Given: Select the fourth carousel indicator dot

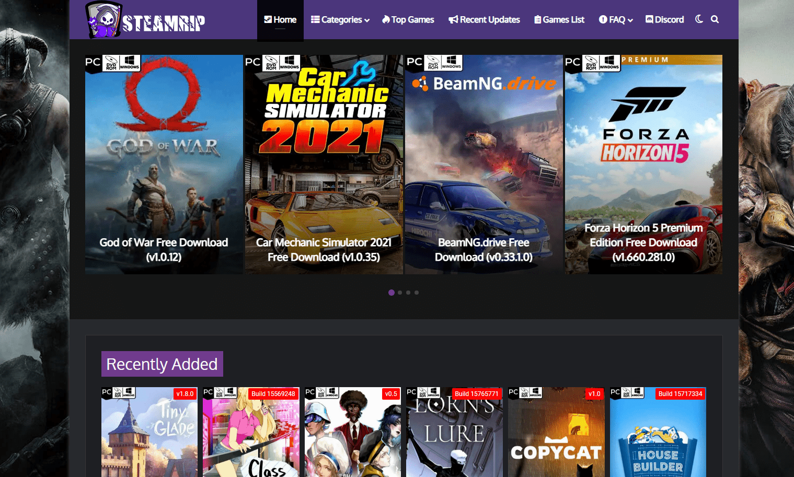Looking at the screenshot, I should [417, 293].
